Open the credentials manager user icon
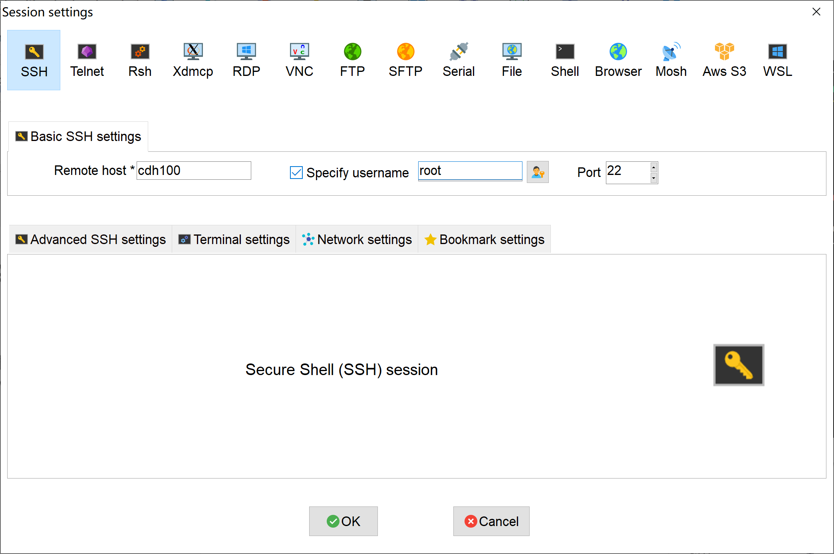 tap(538, 172)
